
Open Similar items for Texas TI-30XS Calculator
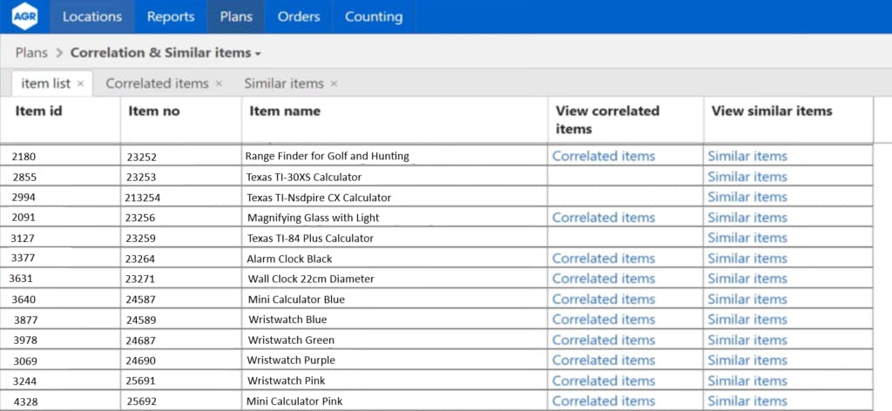(747, 177)
